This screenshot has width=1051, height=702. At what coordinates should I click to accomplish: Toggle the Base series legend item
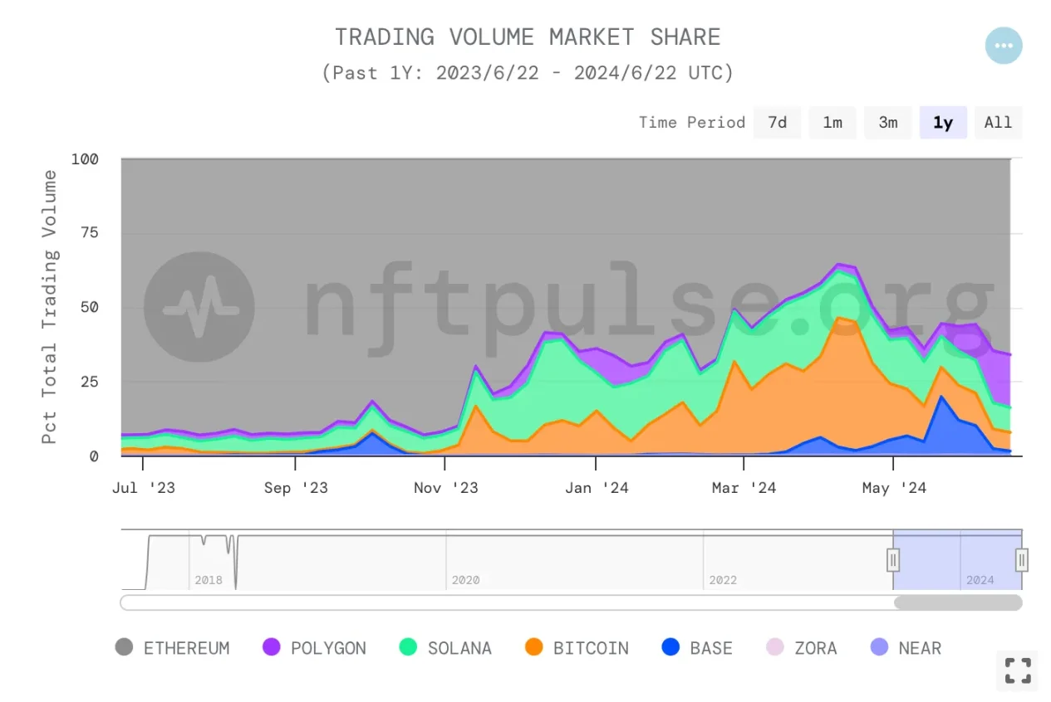tap(670, 647)
